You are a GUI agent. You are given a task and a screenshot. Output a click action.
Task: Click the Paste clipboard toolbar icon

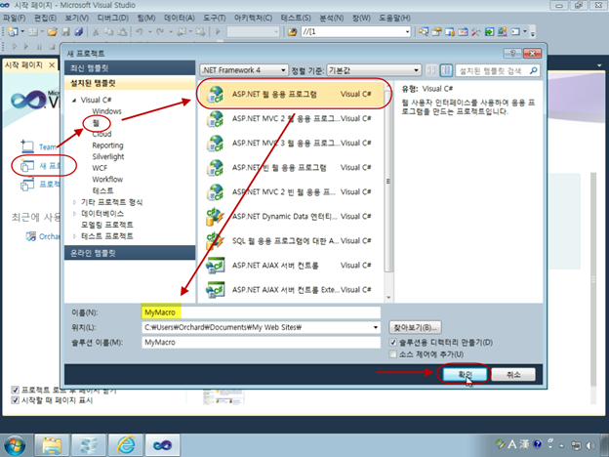coord(122,32)
